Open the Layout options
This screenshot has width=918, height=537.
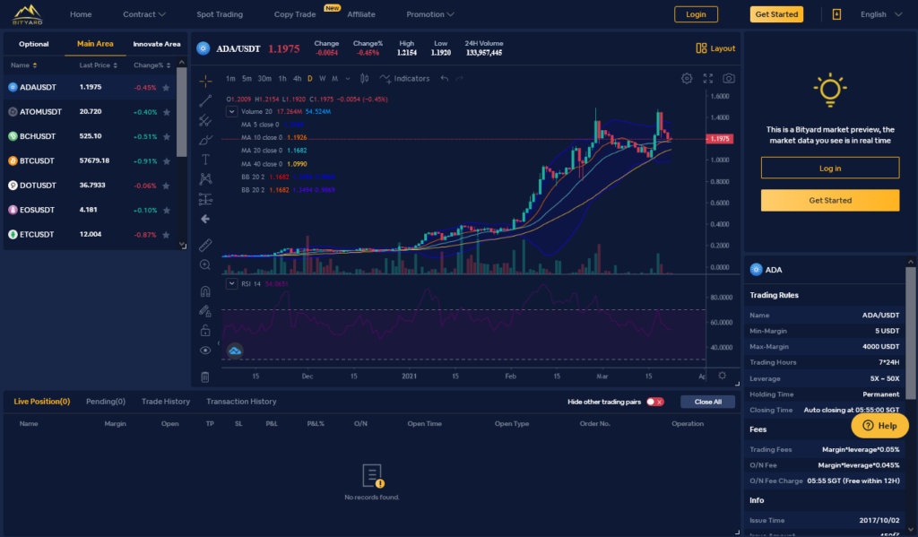click(714, 48)
